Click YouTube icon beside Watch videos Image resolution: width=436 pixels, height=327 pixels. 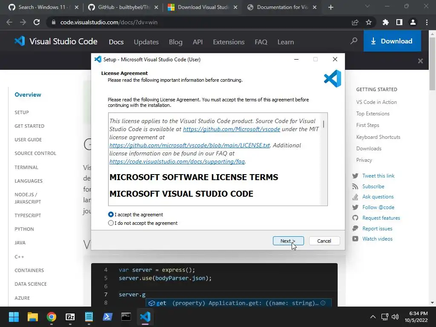[355, 238]
